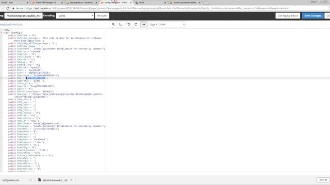Focus the /home/tmptest/public_html path field
330x185 pixels.
click(23, 16)
